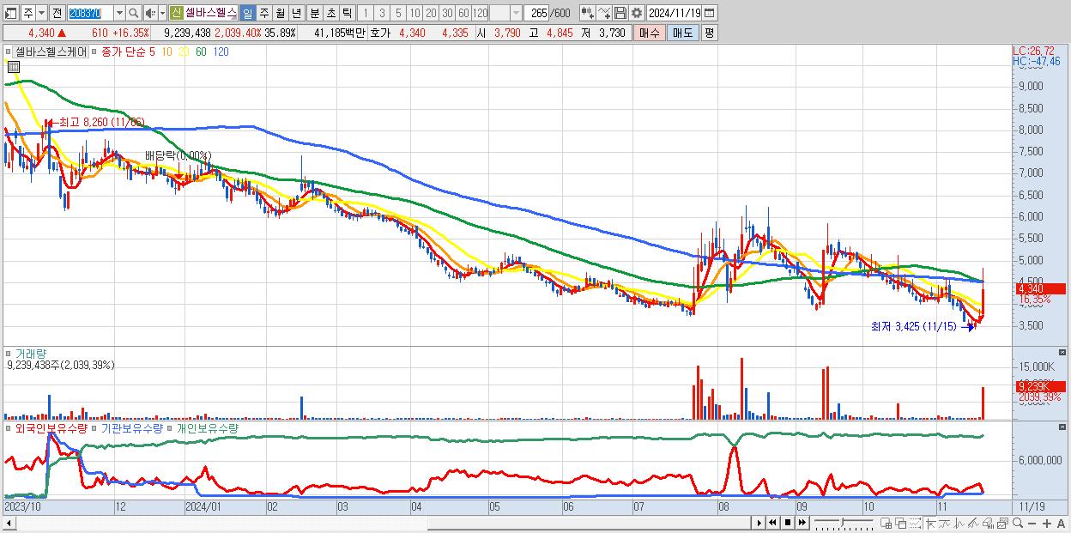Click the green 60 moving average label
This screenshot has height=533, width=1071.
(x=201, y=51)
